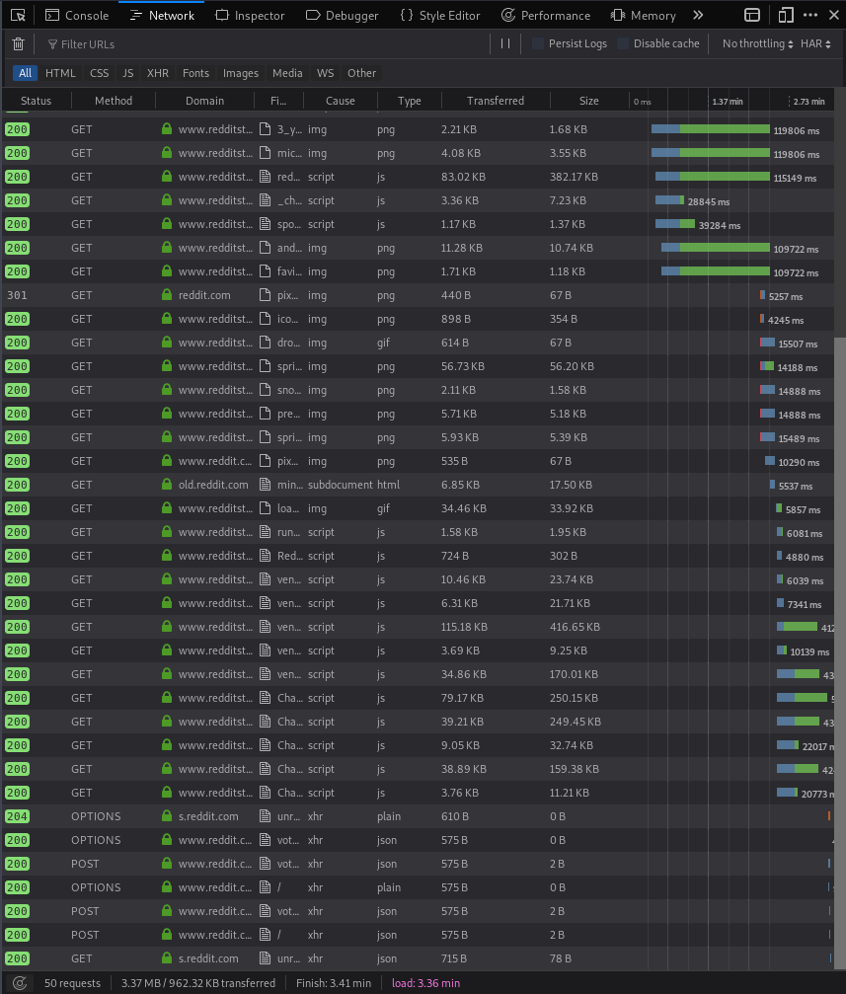Filter requests by Images
Viewport: 846px width, 994px height.
[241, 73]
